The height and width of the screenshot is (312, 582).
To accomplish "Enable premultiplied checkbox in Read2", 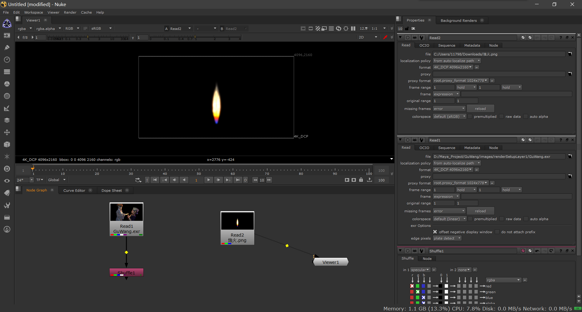I will click(470, 117).
